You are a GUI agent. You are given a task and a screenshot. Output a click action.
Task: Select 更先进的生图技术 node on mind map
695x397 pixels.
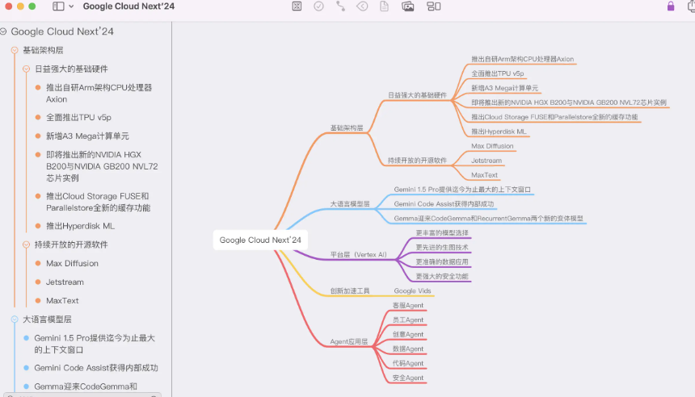point(442,248)
